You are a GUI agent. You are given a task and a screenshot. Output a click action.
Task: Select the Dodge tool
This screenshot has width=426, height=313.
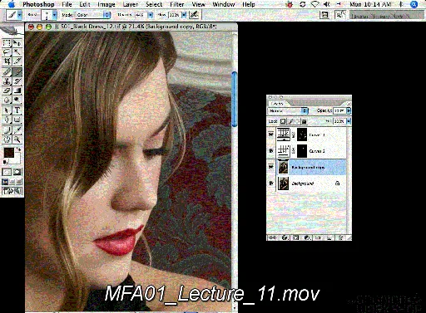pyautogui.click(x=17, y=100)
